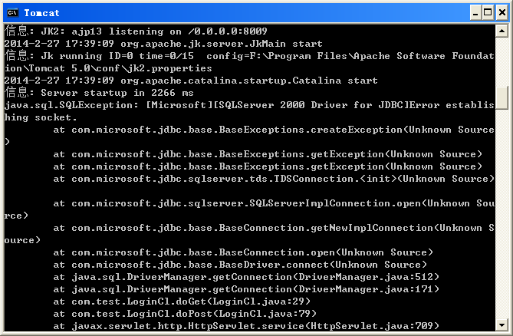
Task: Click the LoginCl.doGet stack trace line
Action: (182, 301)
